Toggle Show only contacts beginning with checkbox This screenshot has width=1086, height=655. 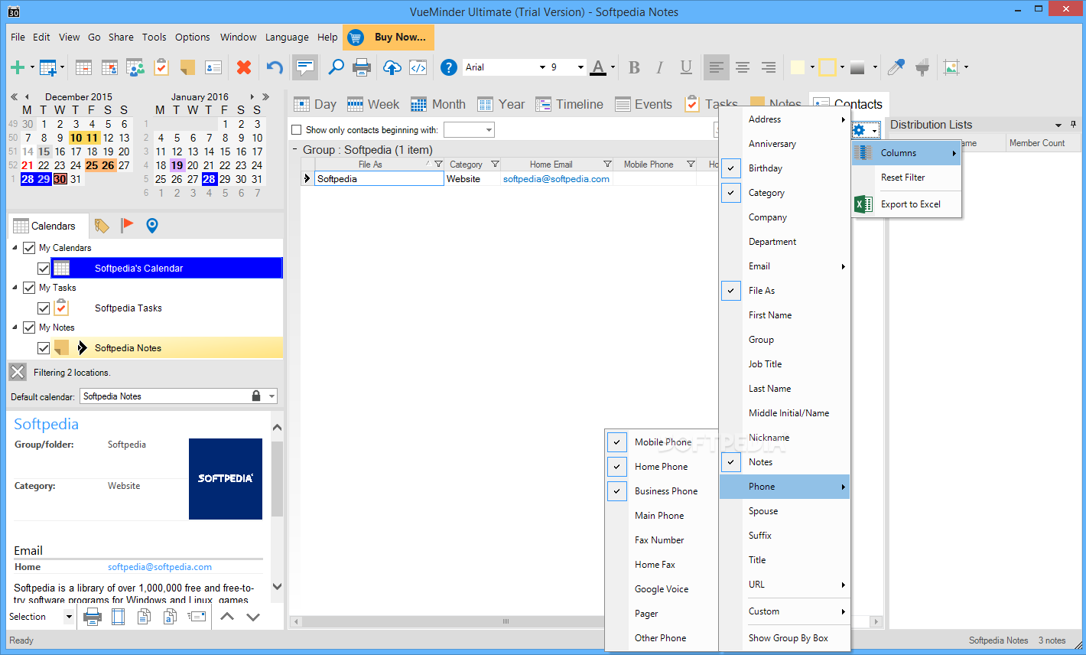pos(297,130)
